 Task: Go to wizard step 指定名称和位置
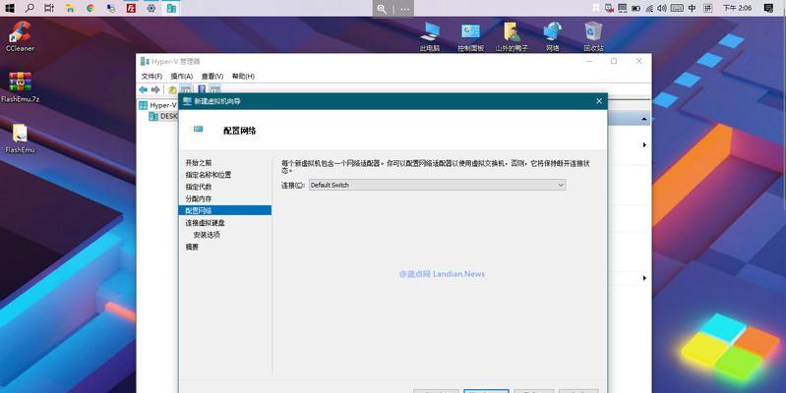(x=209, y=175)
